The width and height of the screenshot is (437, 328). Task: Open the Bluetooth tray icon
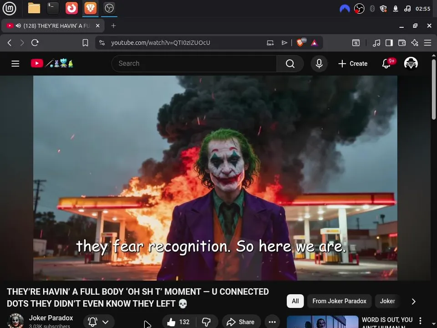[372, 9]
